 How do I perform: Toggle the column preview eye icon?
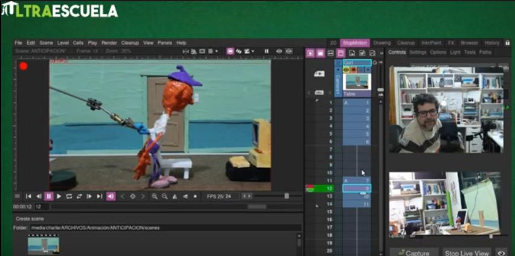coord(346,70)
